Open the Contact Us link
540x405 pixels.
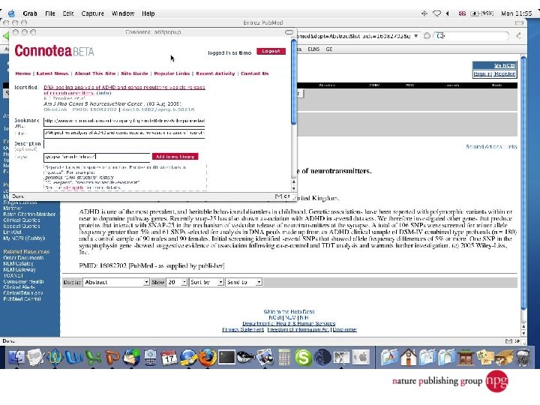pos(254,73)
